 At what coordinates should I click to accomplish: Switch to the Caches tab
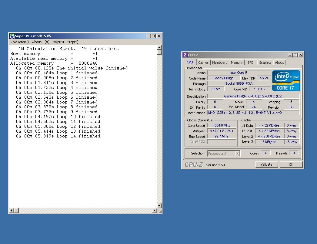tap(203, 63)
